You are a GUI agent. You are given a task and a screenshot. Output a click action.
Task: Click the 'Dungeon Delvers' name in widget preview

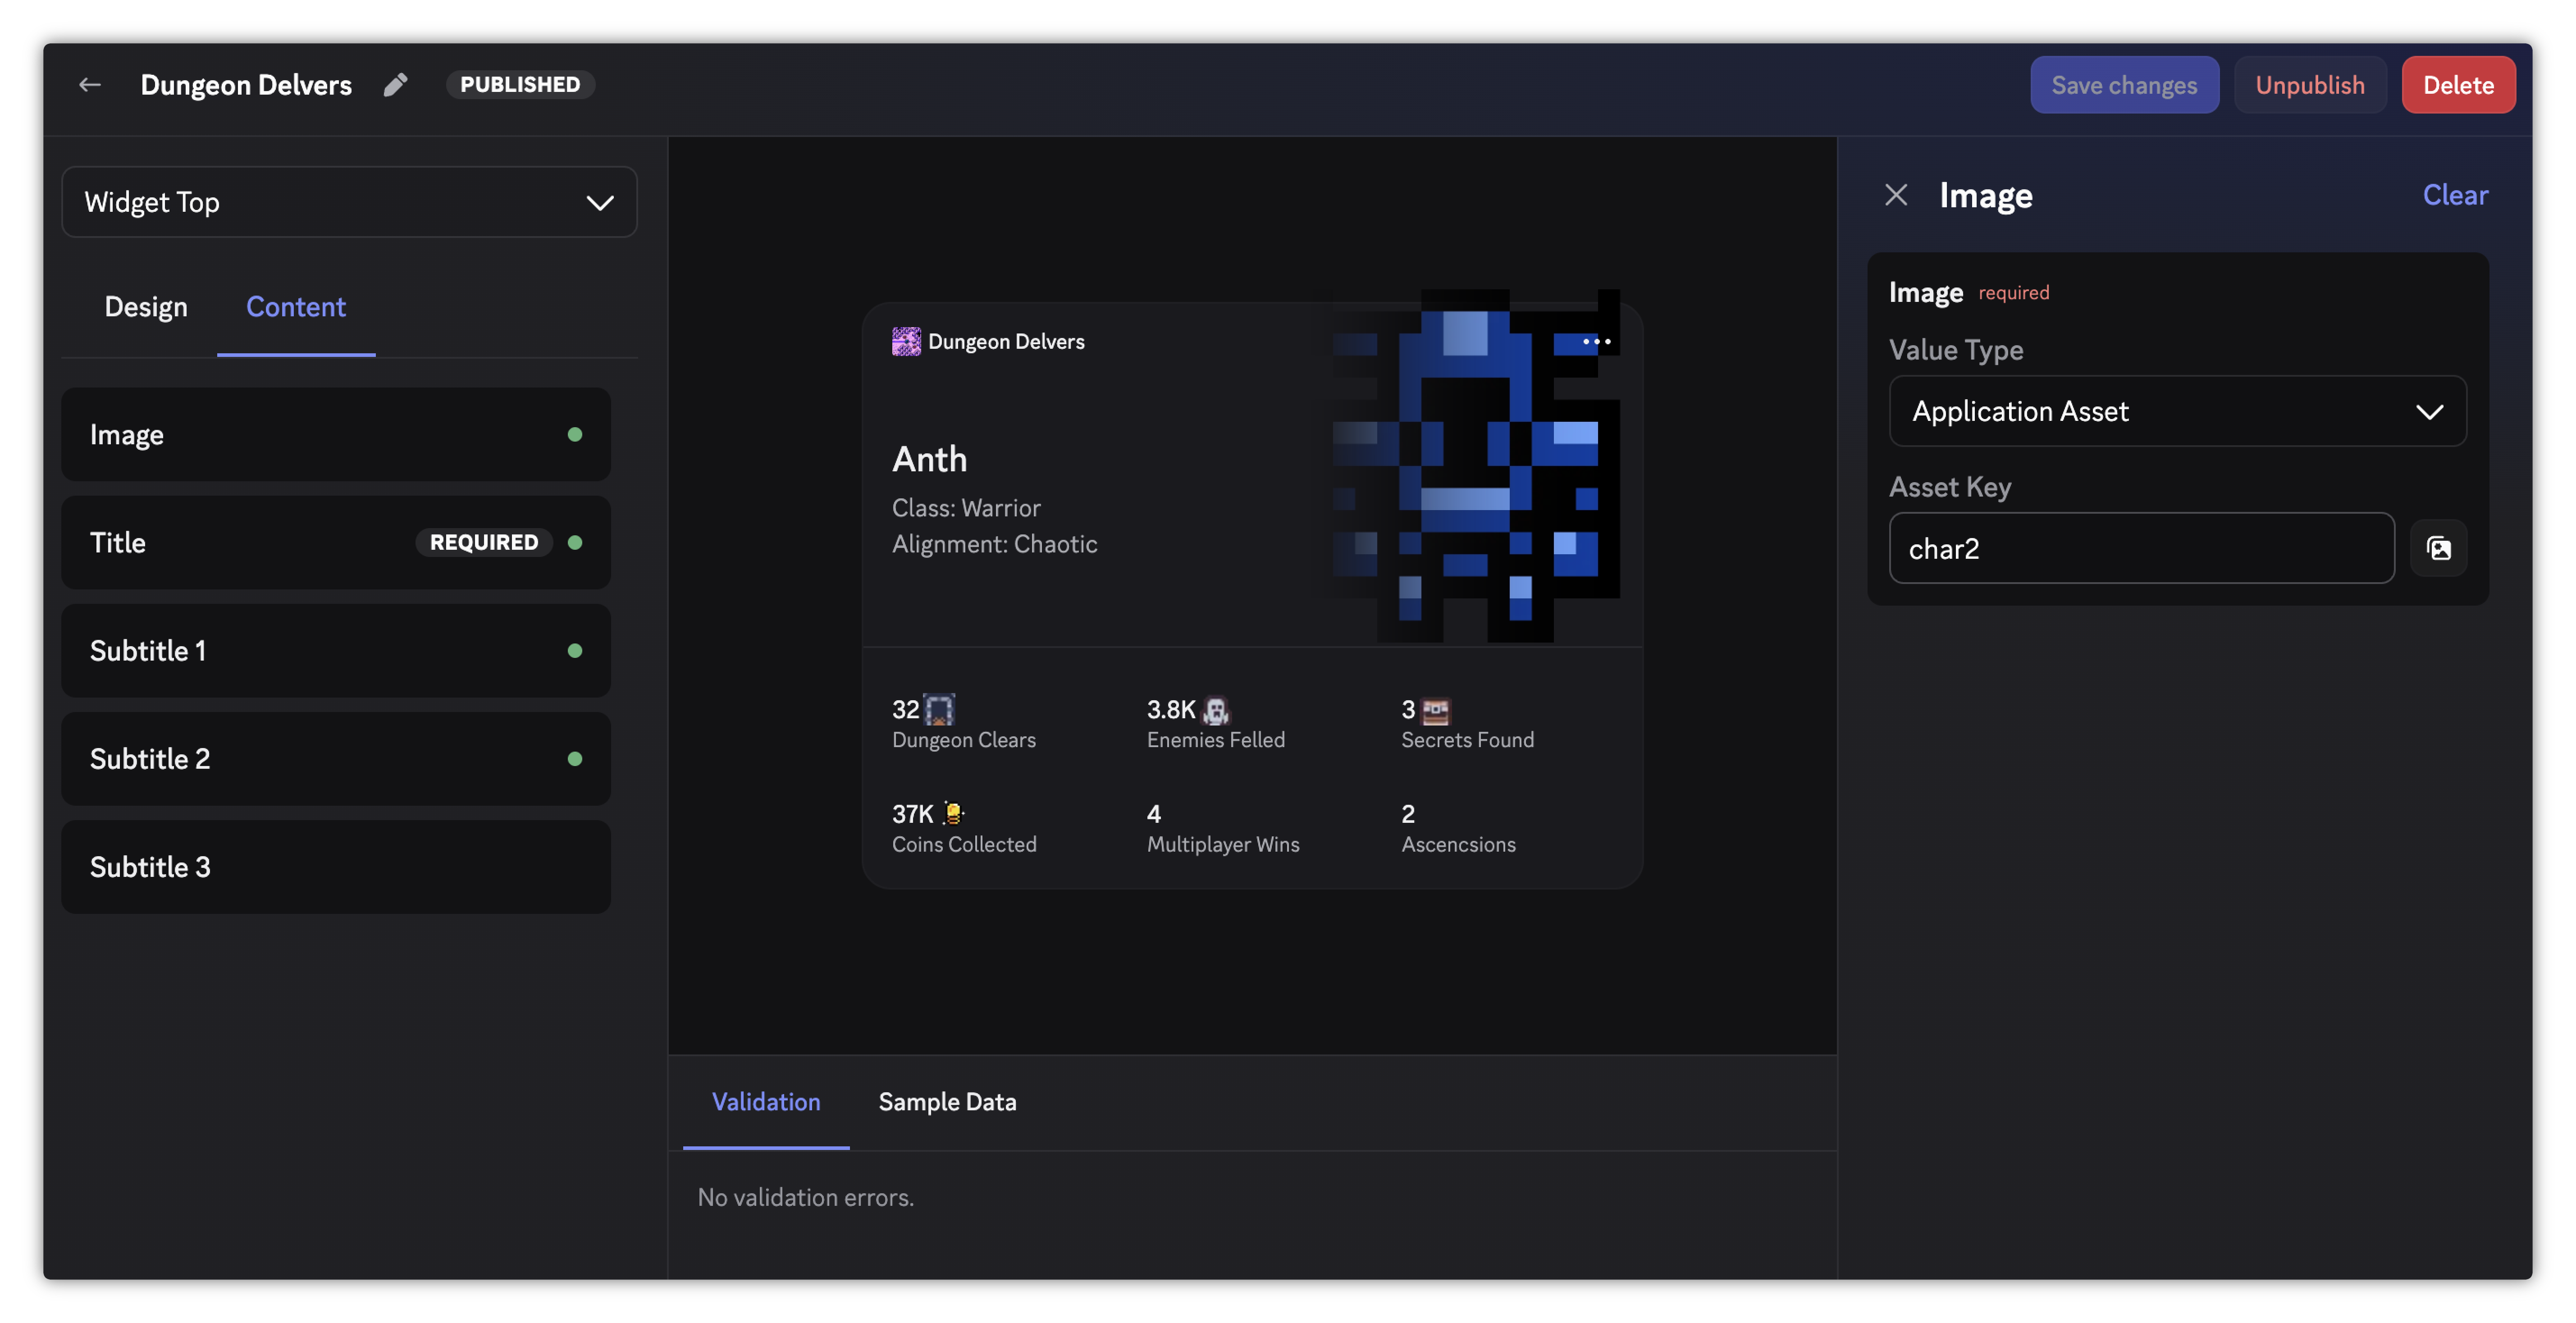pos(1006,342)
